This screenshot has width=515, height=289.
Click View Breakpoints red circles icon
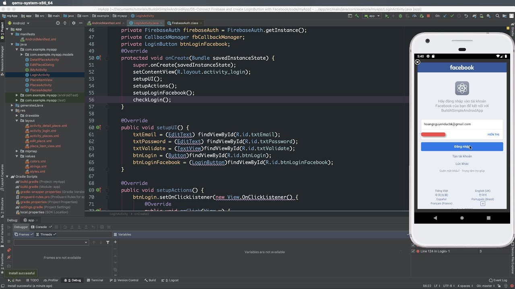[x=9, y=250]
